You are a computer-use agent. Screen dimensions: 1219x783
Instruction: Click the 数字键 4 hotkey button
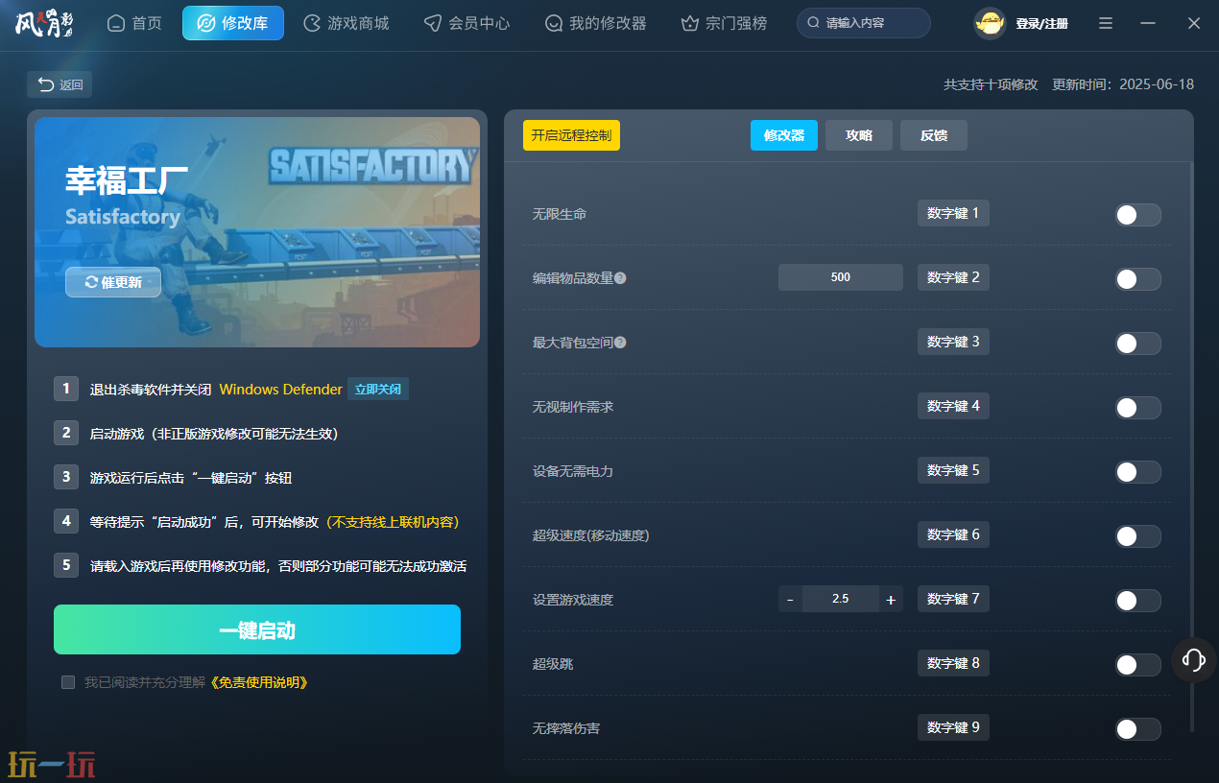click(953, 406)
